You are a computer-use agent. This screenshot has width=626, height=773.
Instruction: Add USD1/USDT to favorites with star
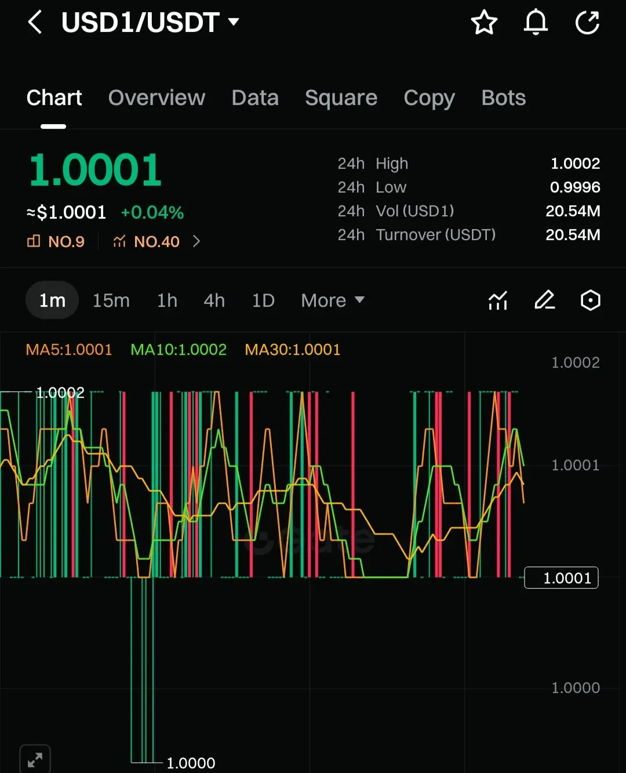(484, 23)
